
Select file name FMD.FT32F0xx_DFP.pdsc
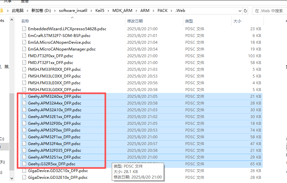(x=51, y=56)
